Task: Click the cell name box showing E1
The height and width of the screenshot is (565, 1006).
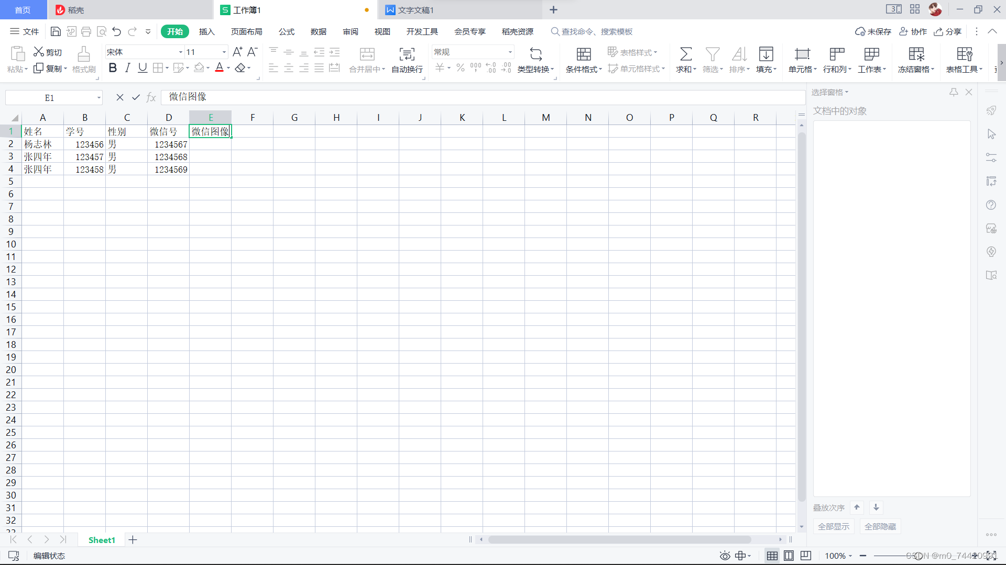Action: coord(49,98)
